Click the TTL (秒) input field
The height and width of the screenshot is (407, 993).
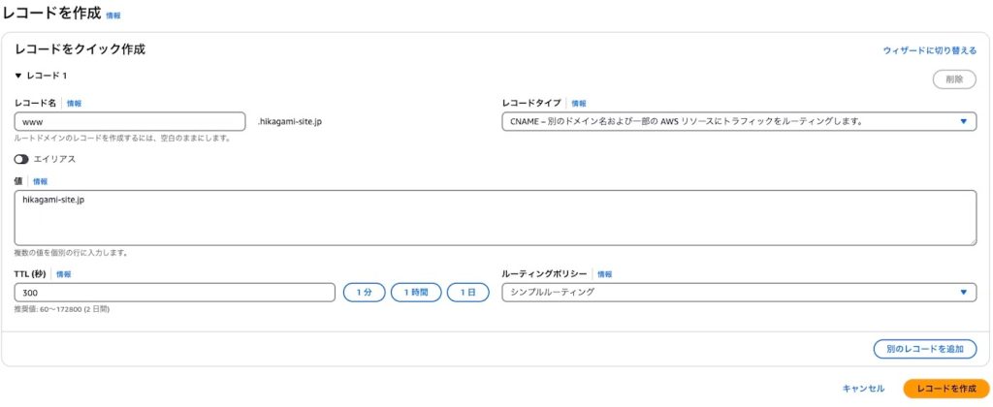(x=175, y=292)
